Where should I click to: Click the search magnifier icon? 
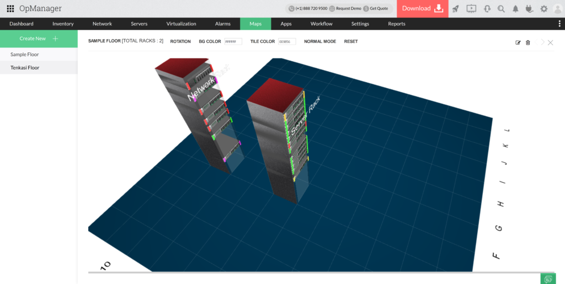click(x=501, y=9)
